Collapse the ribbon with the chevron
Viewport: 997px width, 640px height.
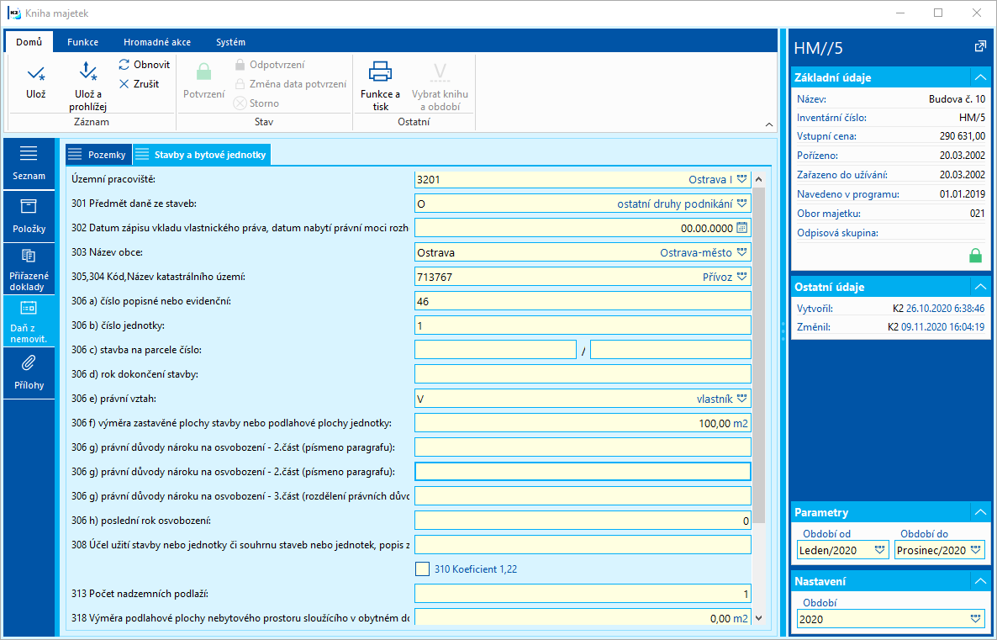click(768, 124)
